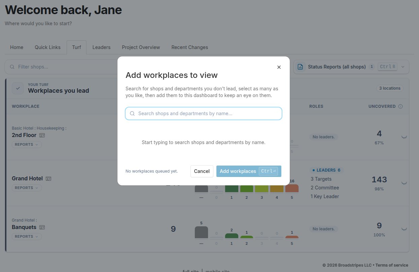This screenshot has height=272, width=419.
Task: Click the 3 Targets text
Action: [x=321, y=179]
